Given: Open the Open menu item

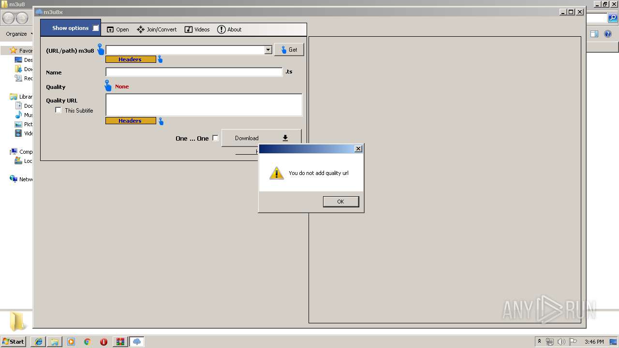Looking at the screenshot, I should pyautogui.click(x=118, y=29).
